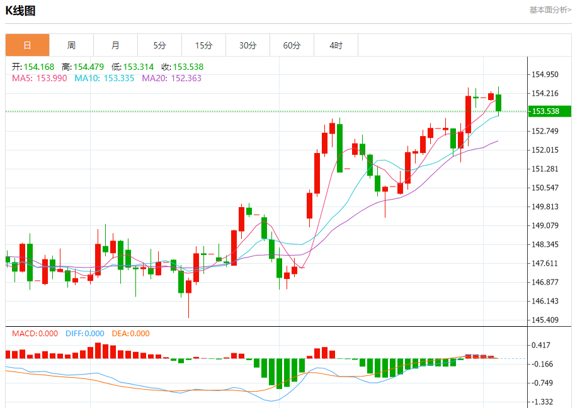The image size is (575, 408).
Task: Click the MA20 152.363 indicator label
Action: [172, 78]
